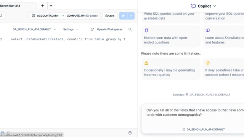Select the Learn about Snowflake card
The image size is (244, 137).
[223, 37]
